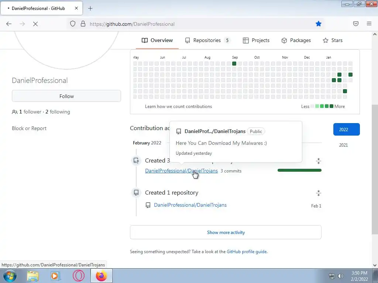
Task: Open a new browser tab
Action: (90, 8)
